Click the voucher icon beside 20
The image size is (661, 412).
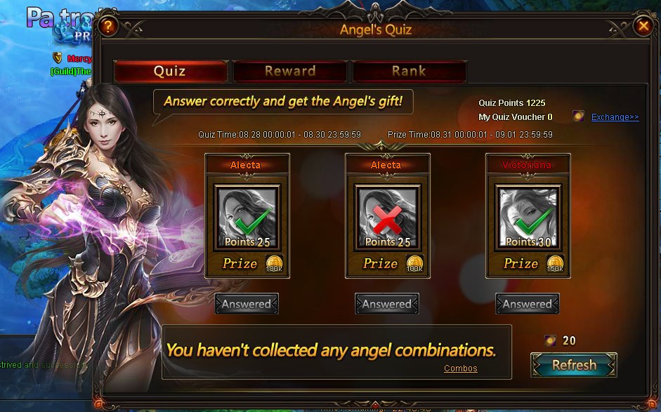tap(550, 340)
